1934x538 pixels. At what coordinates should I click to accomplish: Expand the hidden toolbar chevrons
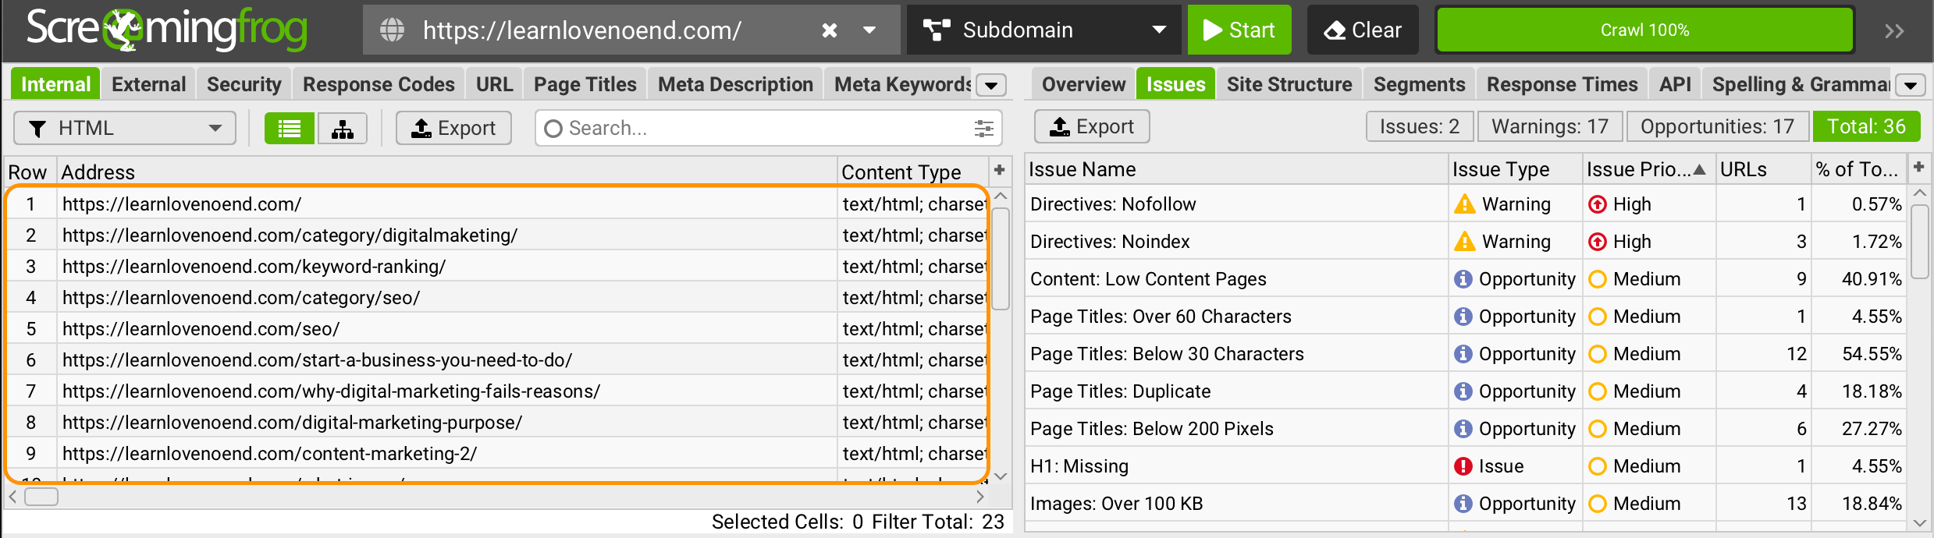click(x=1894, y=31)
